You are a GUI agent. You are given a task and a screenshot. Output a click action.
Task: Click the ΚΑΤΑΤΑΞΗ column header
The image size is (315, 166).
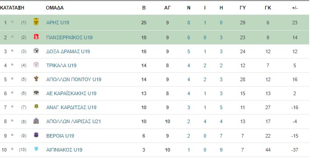click(12, 8)
